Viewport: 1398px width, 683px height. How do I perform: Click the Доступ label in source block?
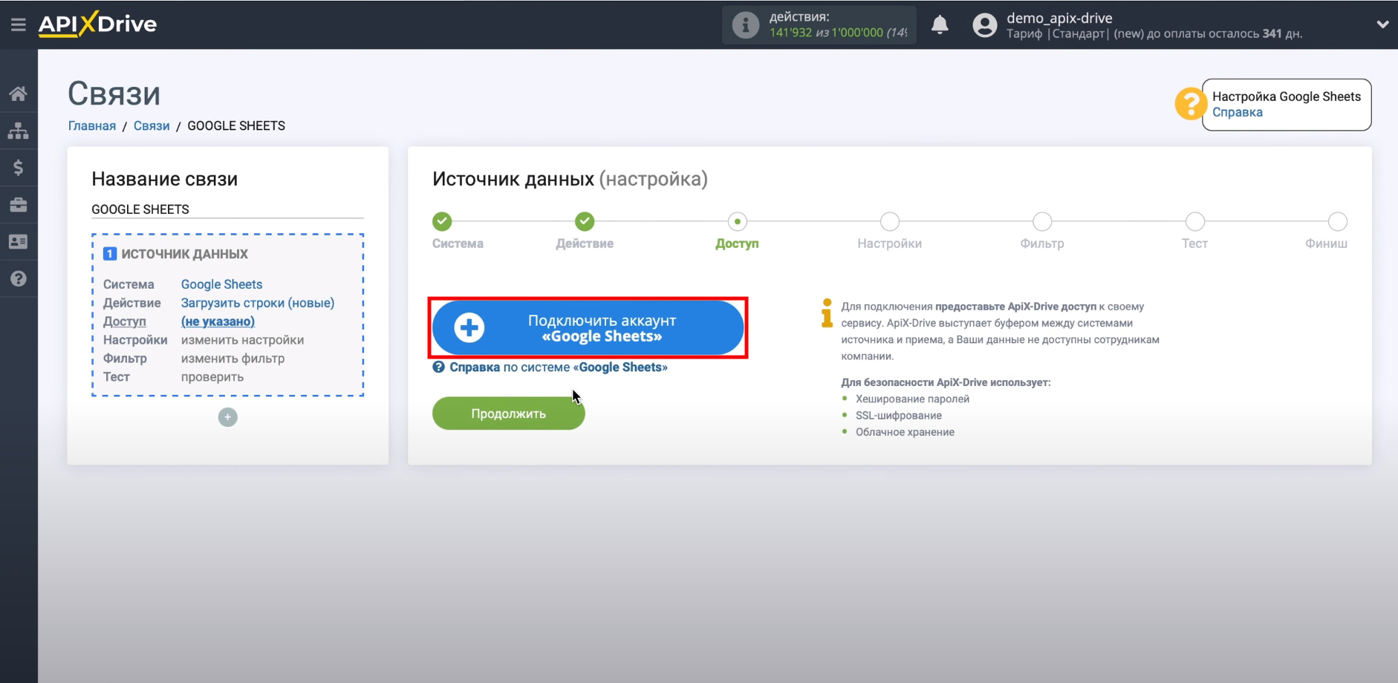(x=125, y=321)
